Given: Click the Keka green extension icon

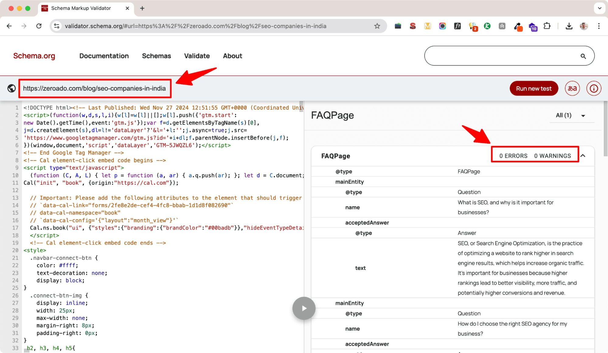Looking at the screenshot, I should [x=487, y=26].
